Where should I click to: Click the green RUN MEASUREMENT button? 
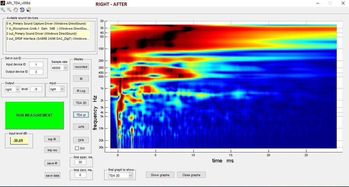tap(35, 115)
